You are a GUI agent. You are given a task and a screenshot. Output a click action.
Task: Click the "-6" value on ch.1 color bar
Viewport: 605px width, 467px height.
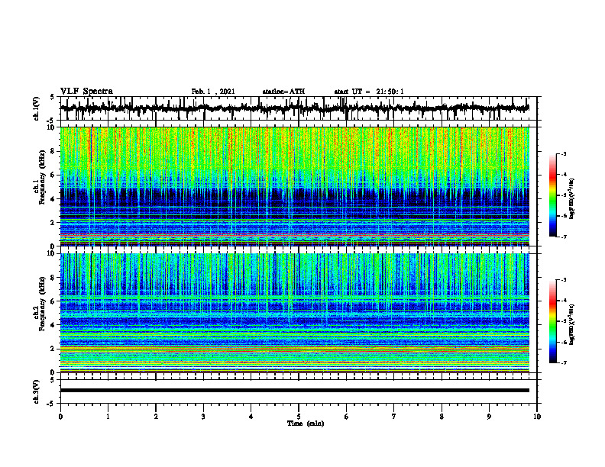coord(564,216)
